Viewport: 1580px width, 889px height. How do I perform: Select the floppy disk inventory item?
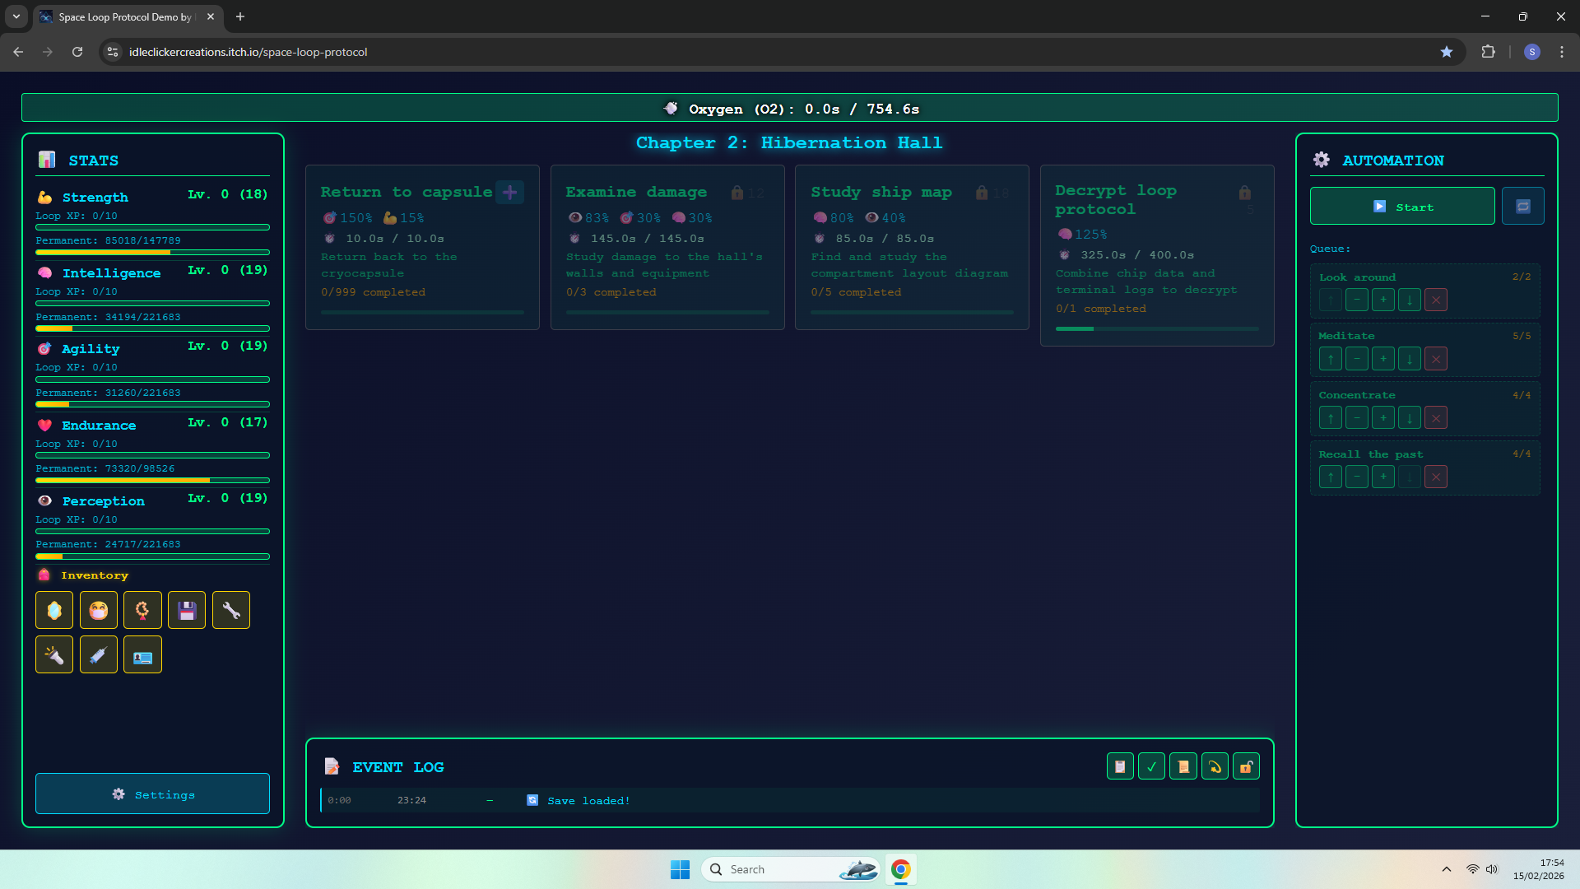(x=187, y=611)
